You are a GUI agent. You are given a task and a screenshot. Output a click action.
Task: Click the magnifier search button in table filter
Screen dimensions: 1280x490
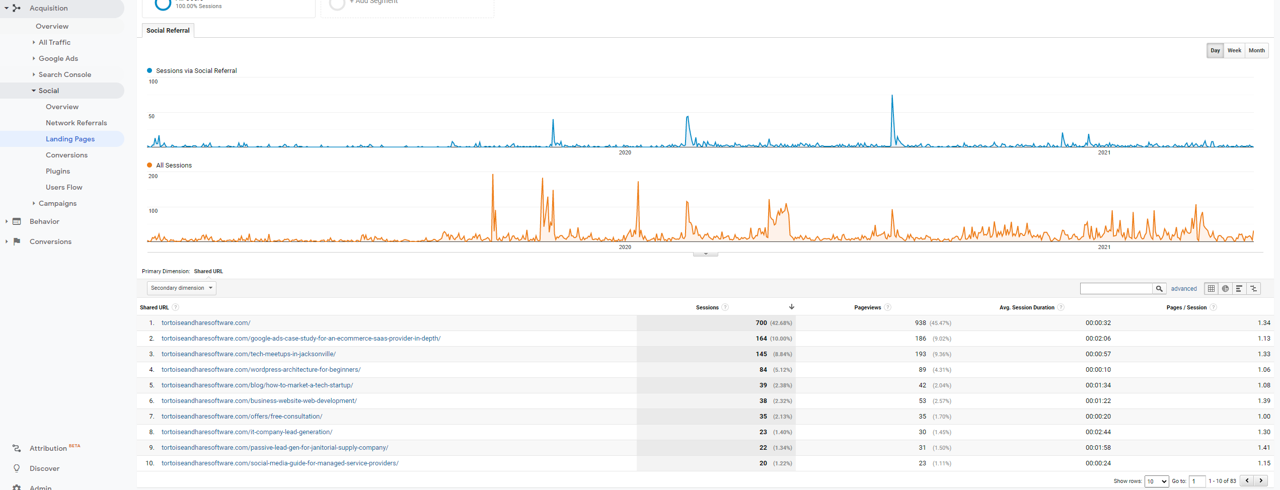pos(1159,289)
